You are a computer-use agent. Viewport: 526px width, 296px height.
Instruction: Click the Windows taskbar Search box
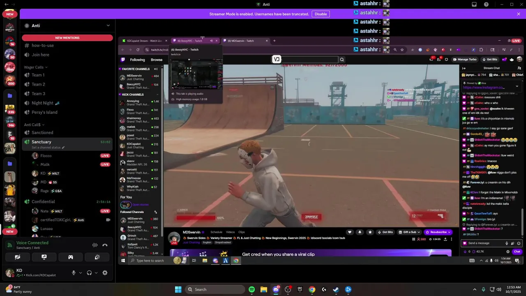click(215, 289)
